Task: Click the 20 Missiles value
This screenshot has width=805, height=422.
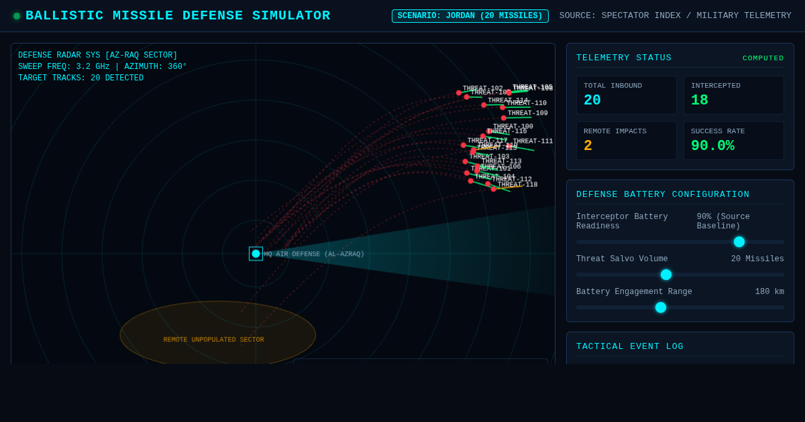Action: [x=757, y=259]
